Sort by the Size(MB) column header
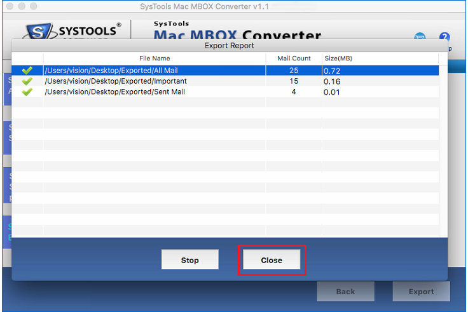The height and width of the screenshot is (312, 468). tap(340, 58)
